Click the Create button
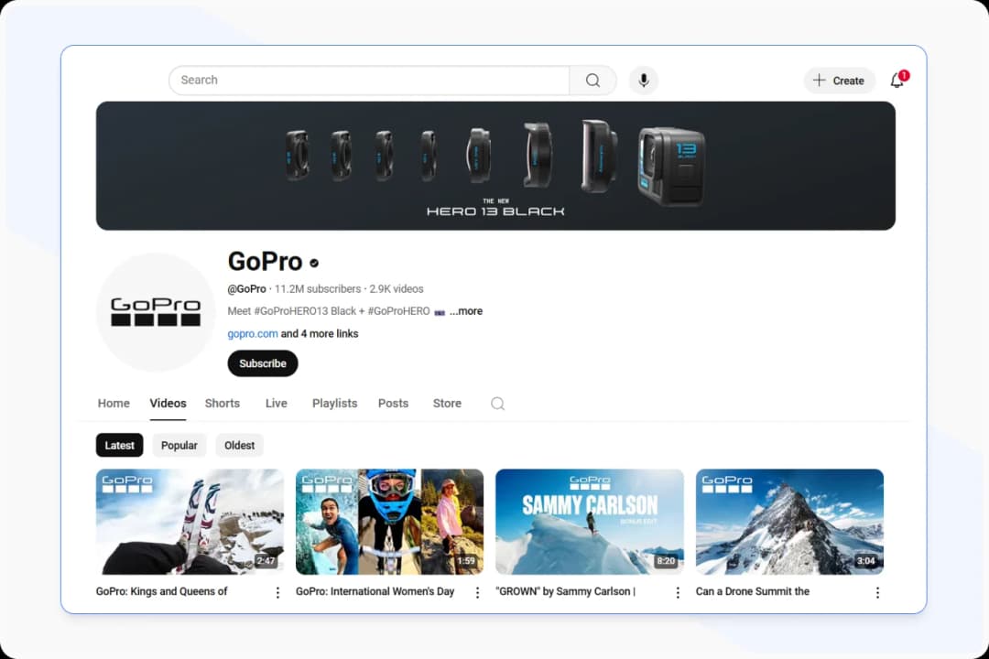The image size is (989, 659). click(x=839, y=80)
